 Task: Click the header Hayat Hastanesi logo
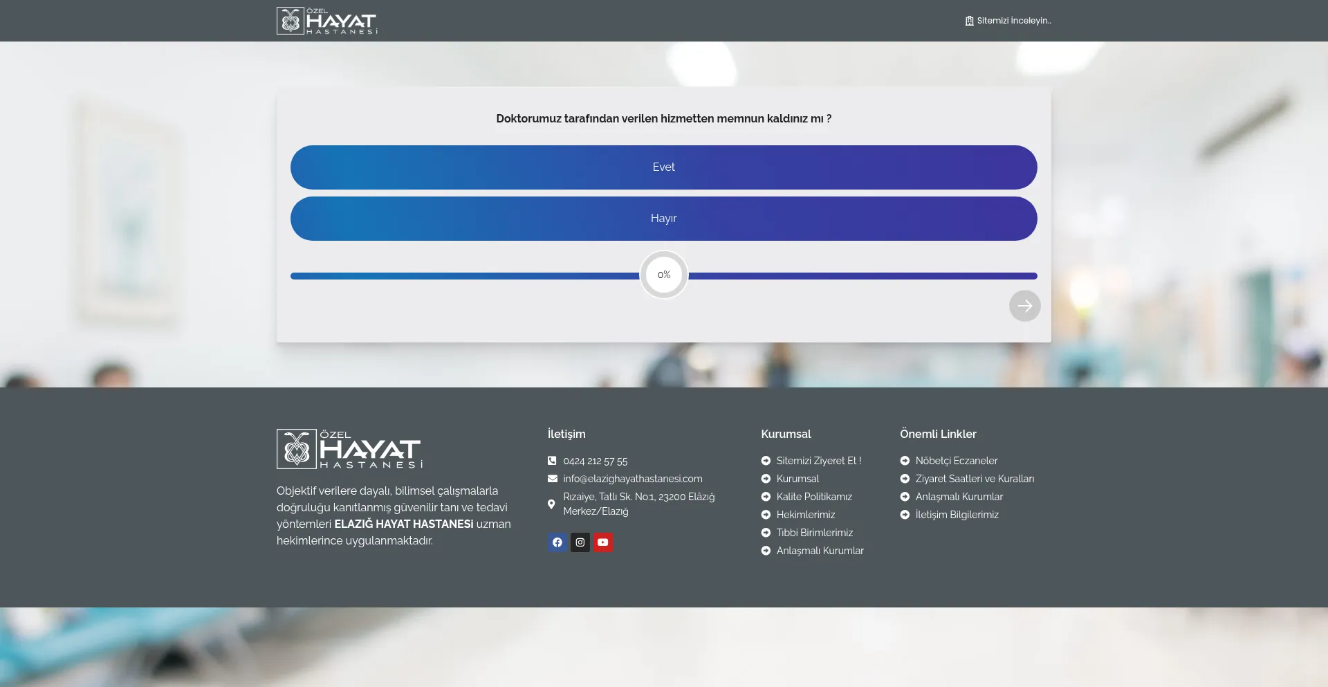[327, 21]
